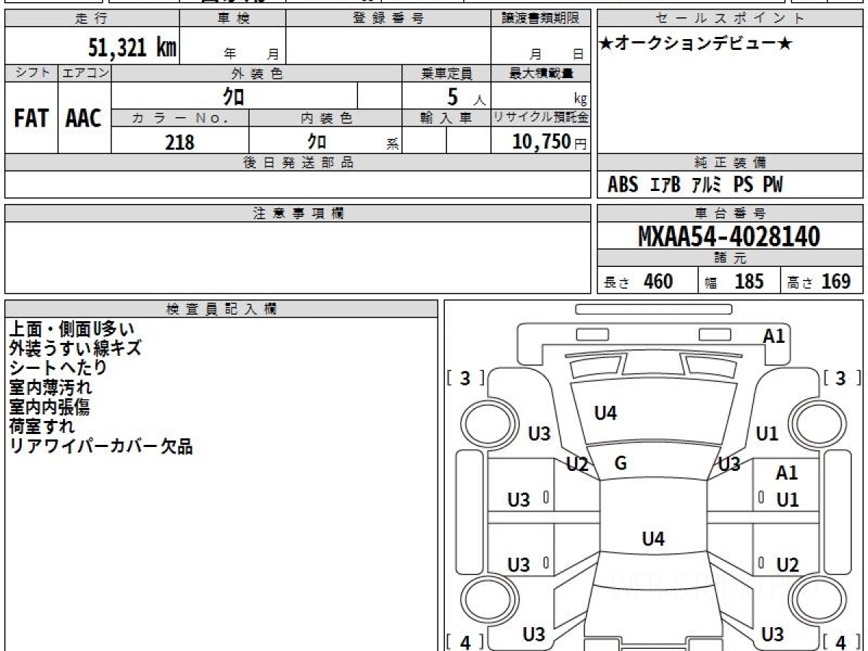Select the AAC air conditioner value

(84, 119)
